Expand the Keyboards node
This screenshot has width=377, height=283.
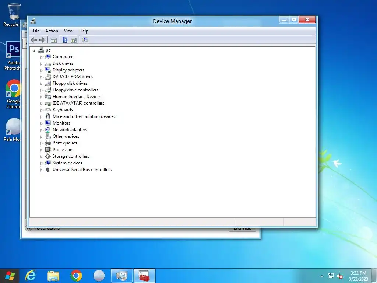tap(41, 110)
